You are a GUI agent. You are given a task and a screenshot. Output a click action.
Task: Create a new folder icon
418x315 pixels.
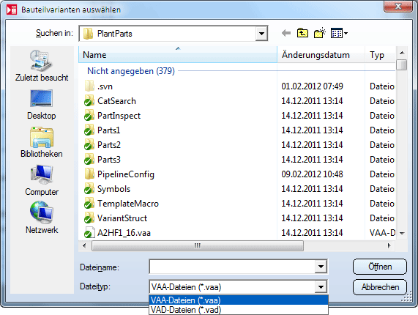tap(320, 33)
